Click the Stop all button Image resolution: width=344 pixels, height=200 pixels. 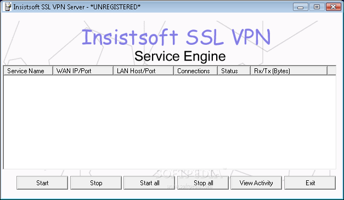click(x=203, y=183)
